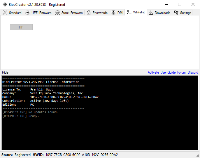200x158 pixels.
Task: Click the Stock Firmware cloud icon
Action: (x=57, y=13)
